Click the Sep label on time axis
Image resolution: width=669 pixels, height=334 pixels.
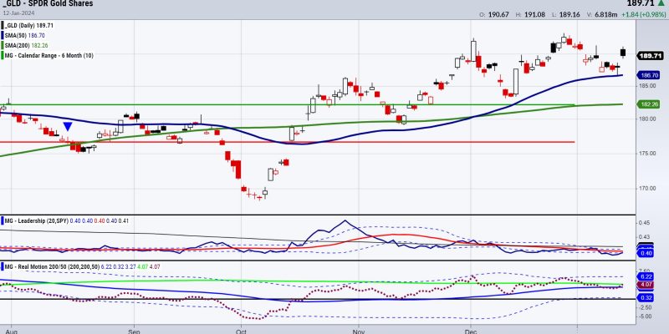click(x=135, y=331)
